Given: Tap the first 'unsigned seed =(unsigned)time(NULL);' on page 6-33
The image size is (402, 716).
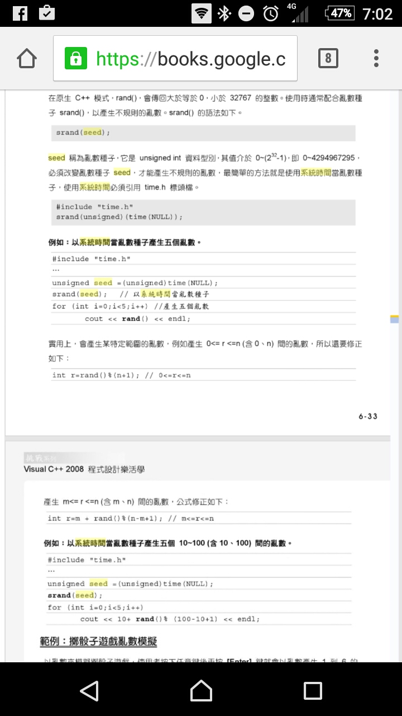Looking at the screenshot, I should pyautogui.click(x=135, y=283).
